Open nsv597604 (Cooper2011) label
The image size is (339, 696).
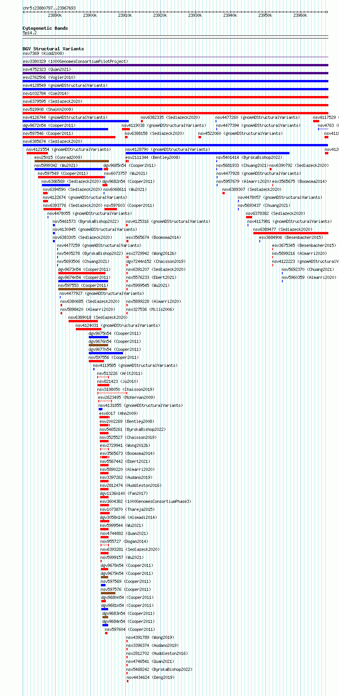[130, 629]
